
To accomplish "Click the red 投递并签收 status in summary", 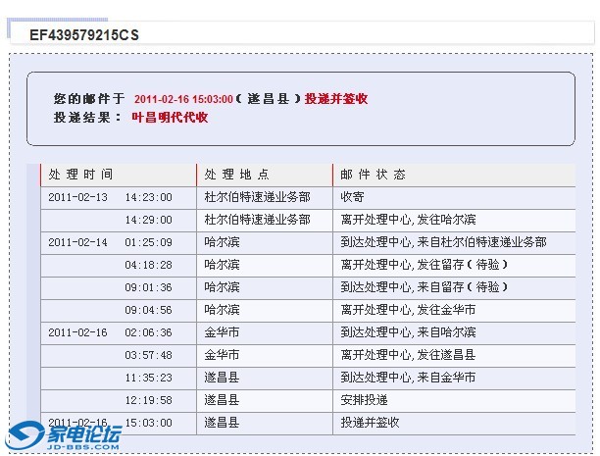I will tap(336, 99).
